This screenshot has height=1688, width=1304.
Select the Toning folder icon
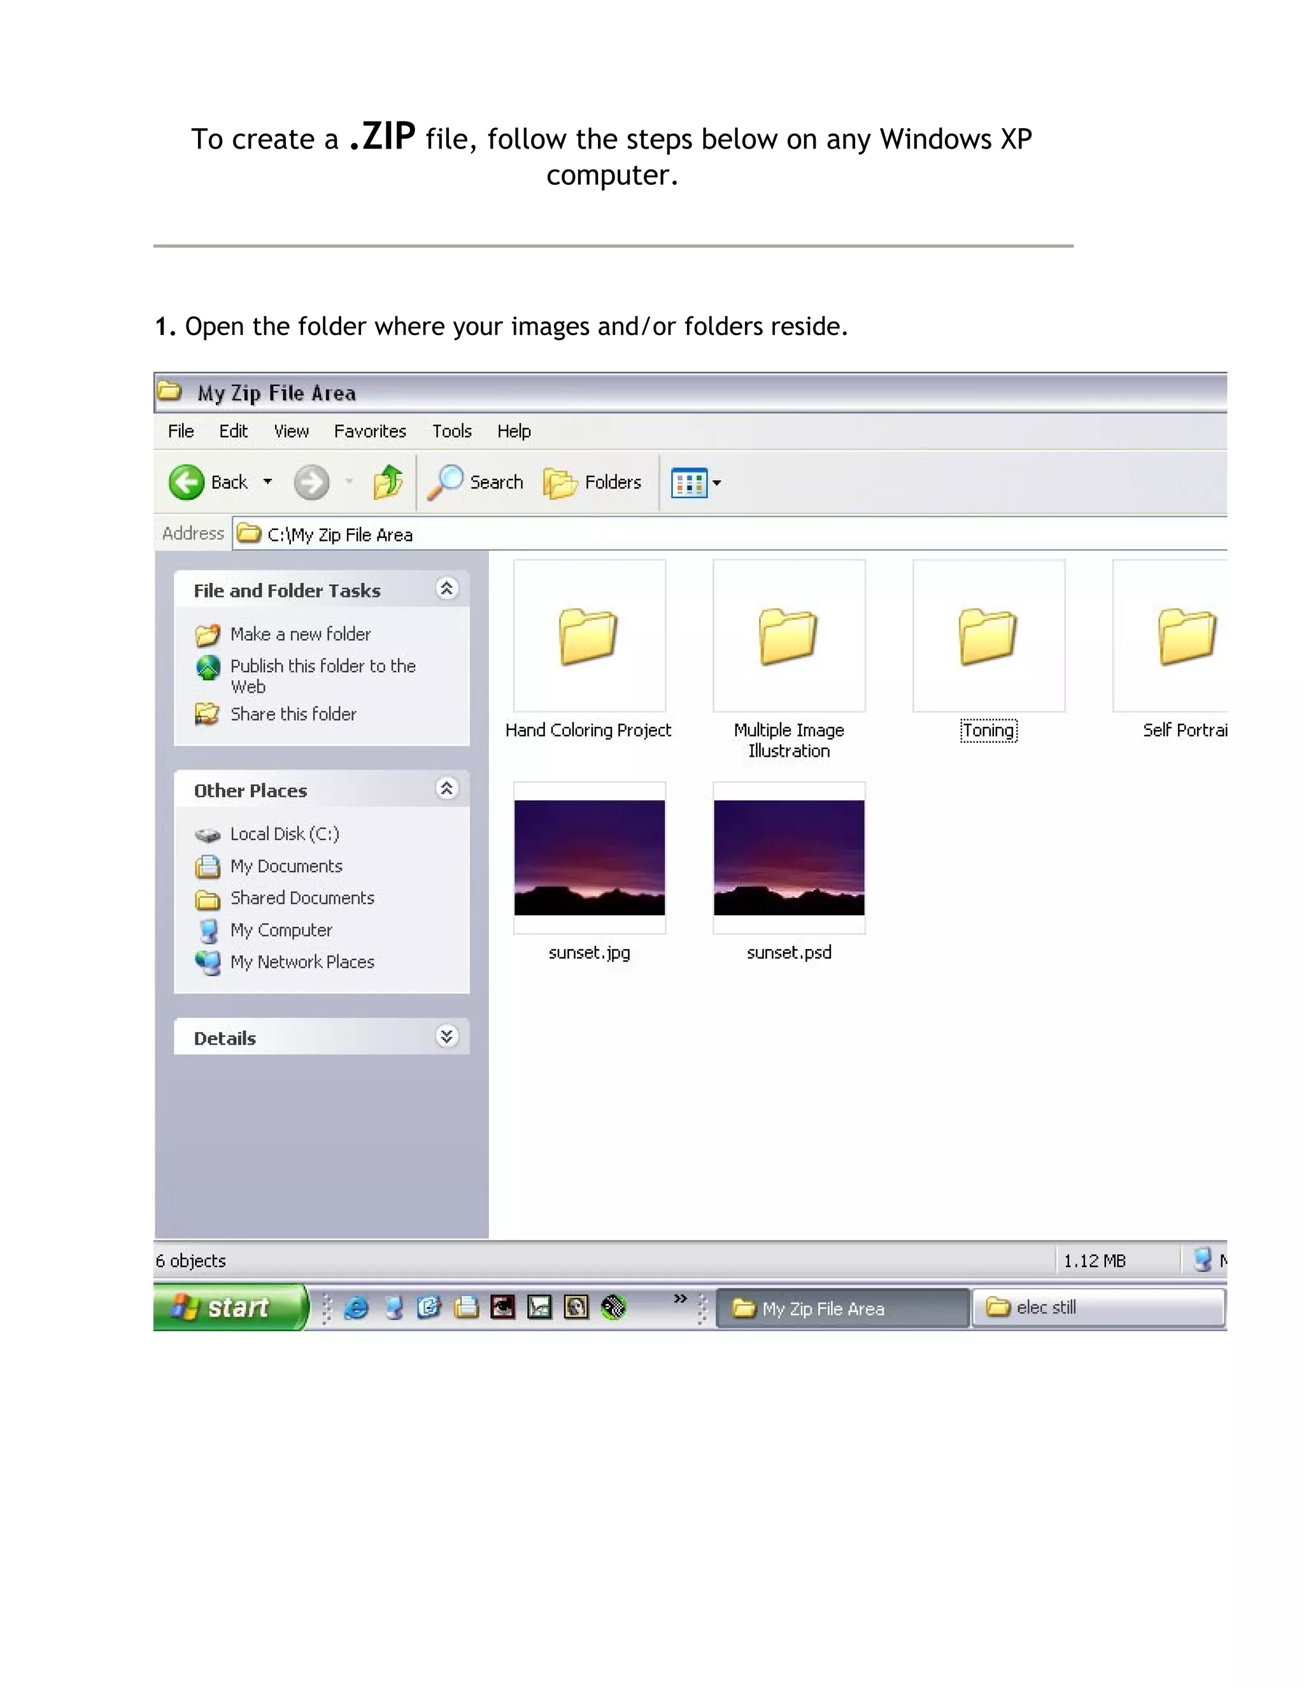click(x=988, y=636)
